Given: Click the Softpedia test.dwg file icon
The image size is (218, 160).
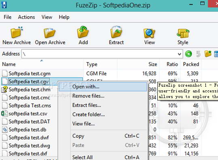Looking at the screenshot, I should tap(5, 145).
